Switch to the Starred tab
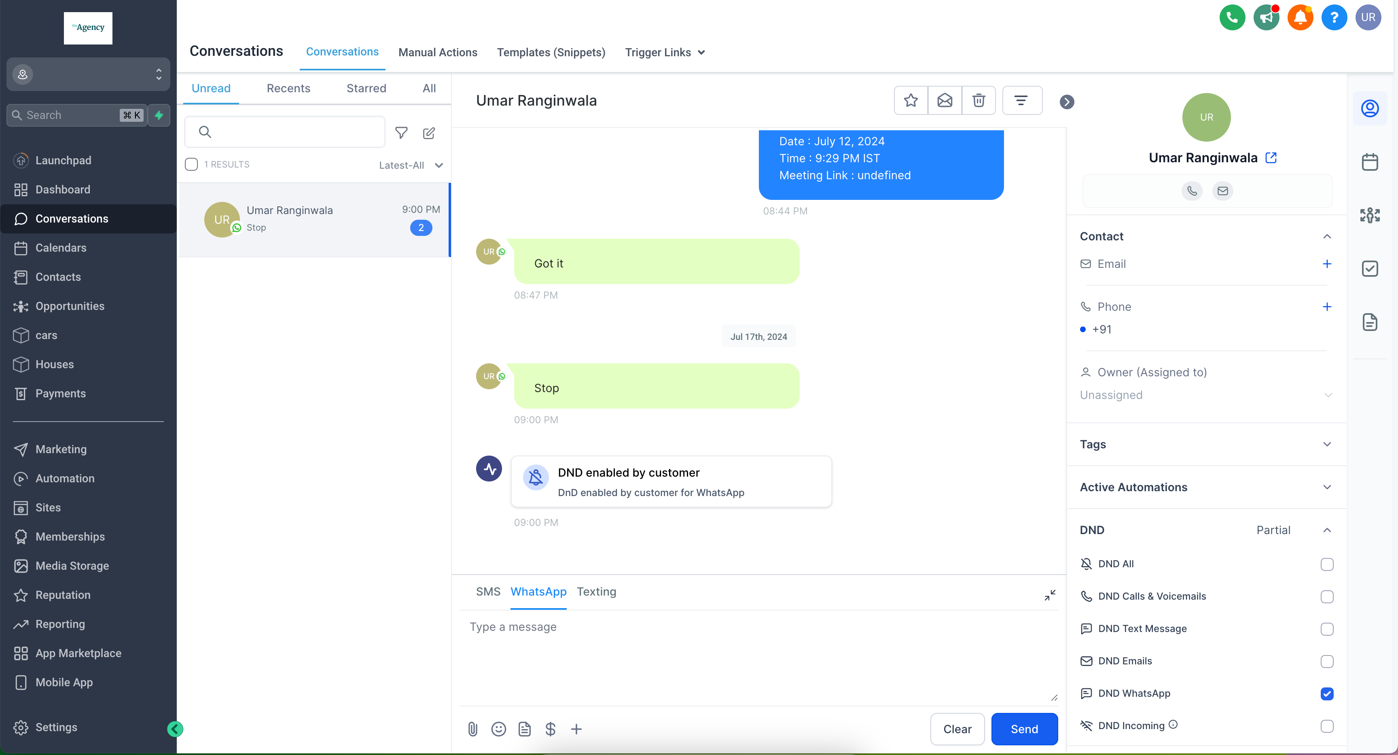The width and height of the screenshot is (1398, 755). click(x=366, y=88)
